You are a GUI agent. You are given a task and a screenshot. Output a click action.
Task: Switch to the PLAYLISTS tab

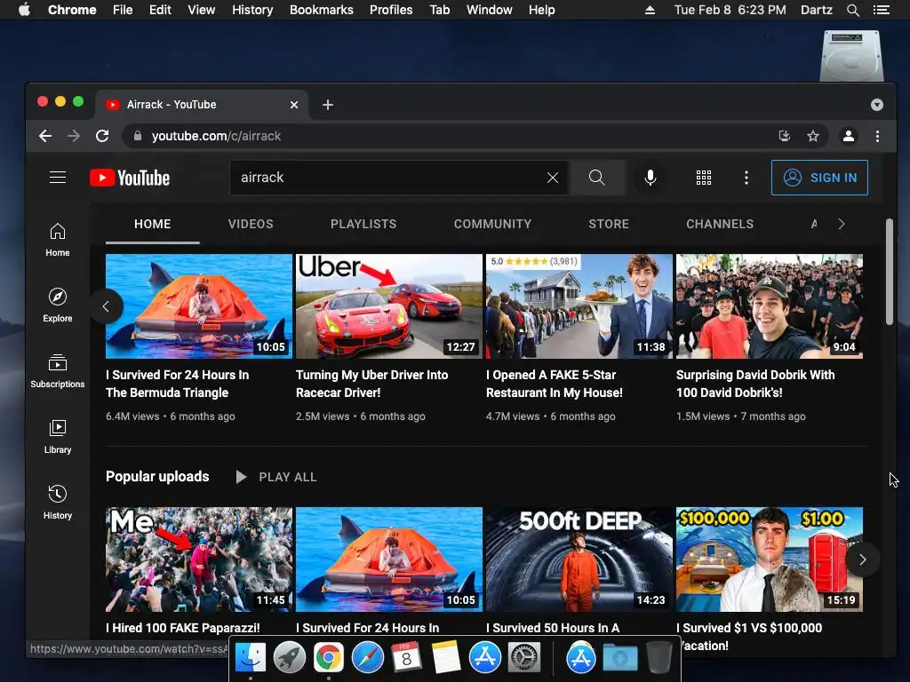tap(363, 224)
